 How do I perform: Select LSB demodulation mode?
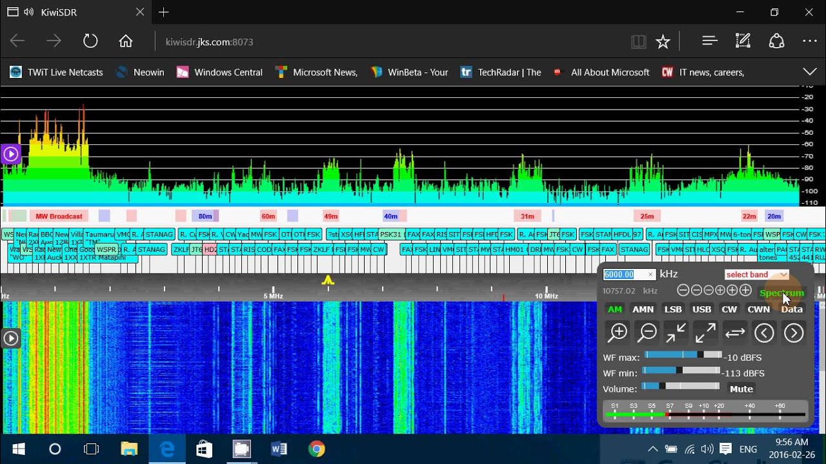[x=673, y=309]
